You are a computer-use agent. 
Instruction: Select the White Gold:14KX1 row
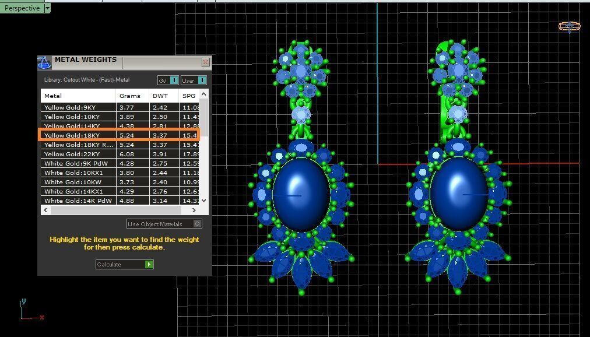pyautogui.click(x=120, y=191)
